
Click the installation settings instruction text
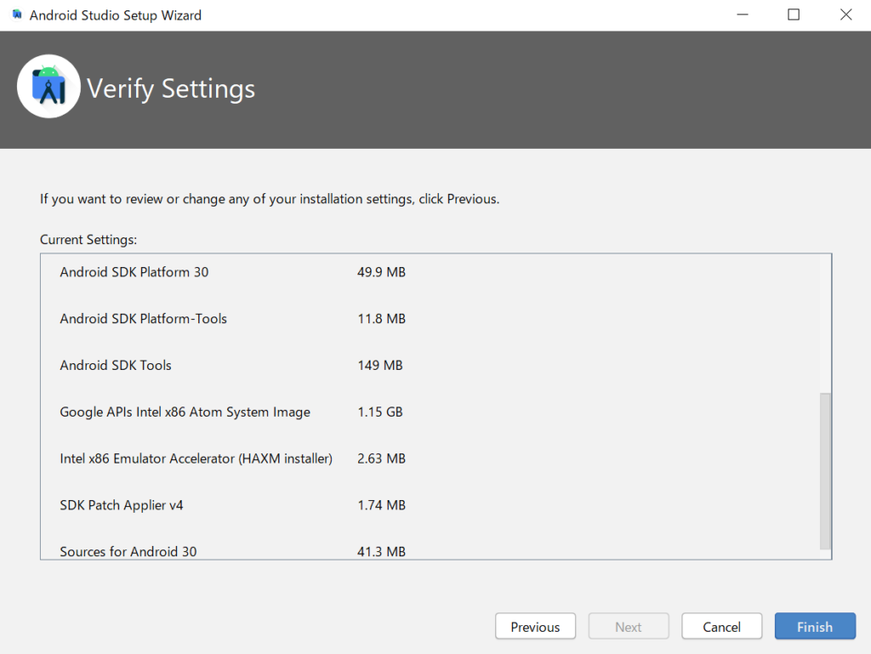(270, 199)
